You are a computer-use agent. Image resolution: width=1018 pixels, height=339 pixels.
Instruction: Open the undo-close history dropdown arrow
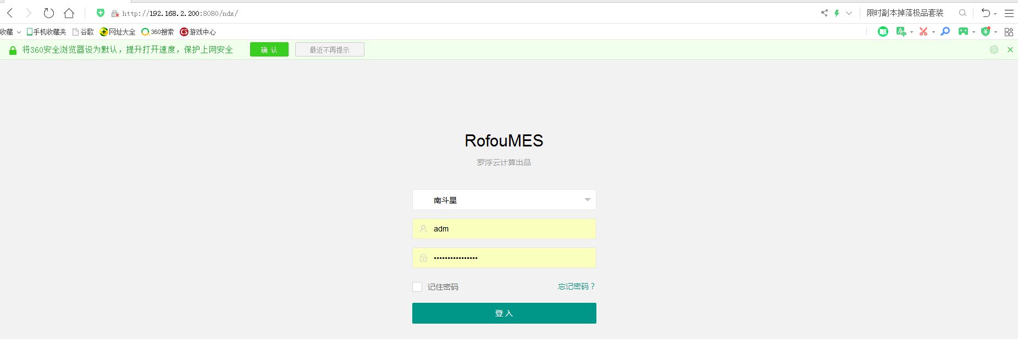pos(995,14)
